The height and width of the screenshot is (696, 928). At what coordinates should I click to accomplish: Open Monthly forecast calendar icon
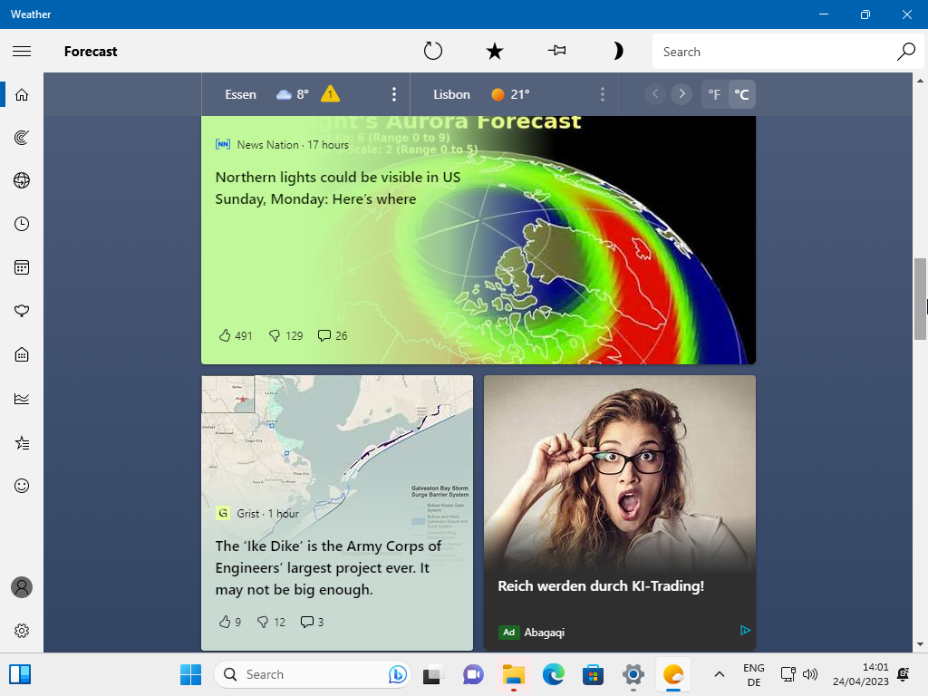[22, 267]
